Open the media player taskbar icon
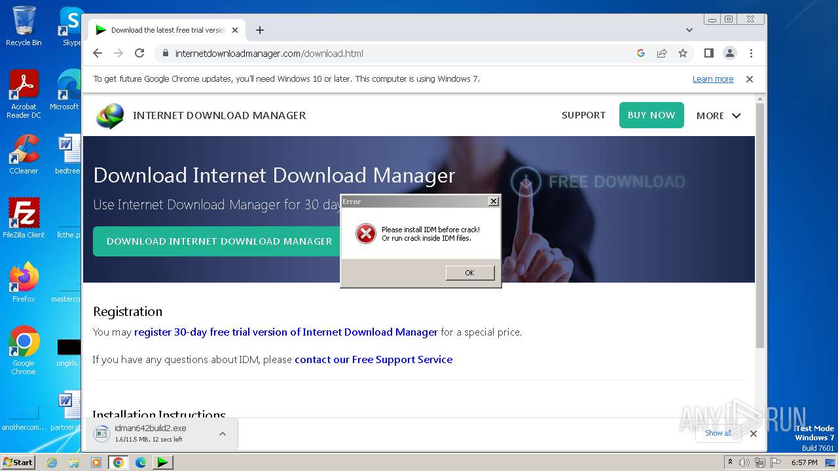The height and width of the screenshot is (471, 838). pos(96,462)
